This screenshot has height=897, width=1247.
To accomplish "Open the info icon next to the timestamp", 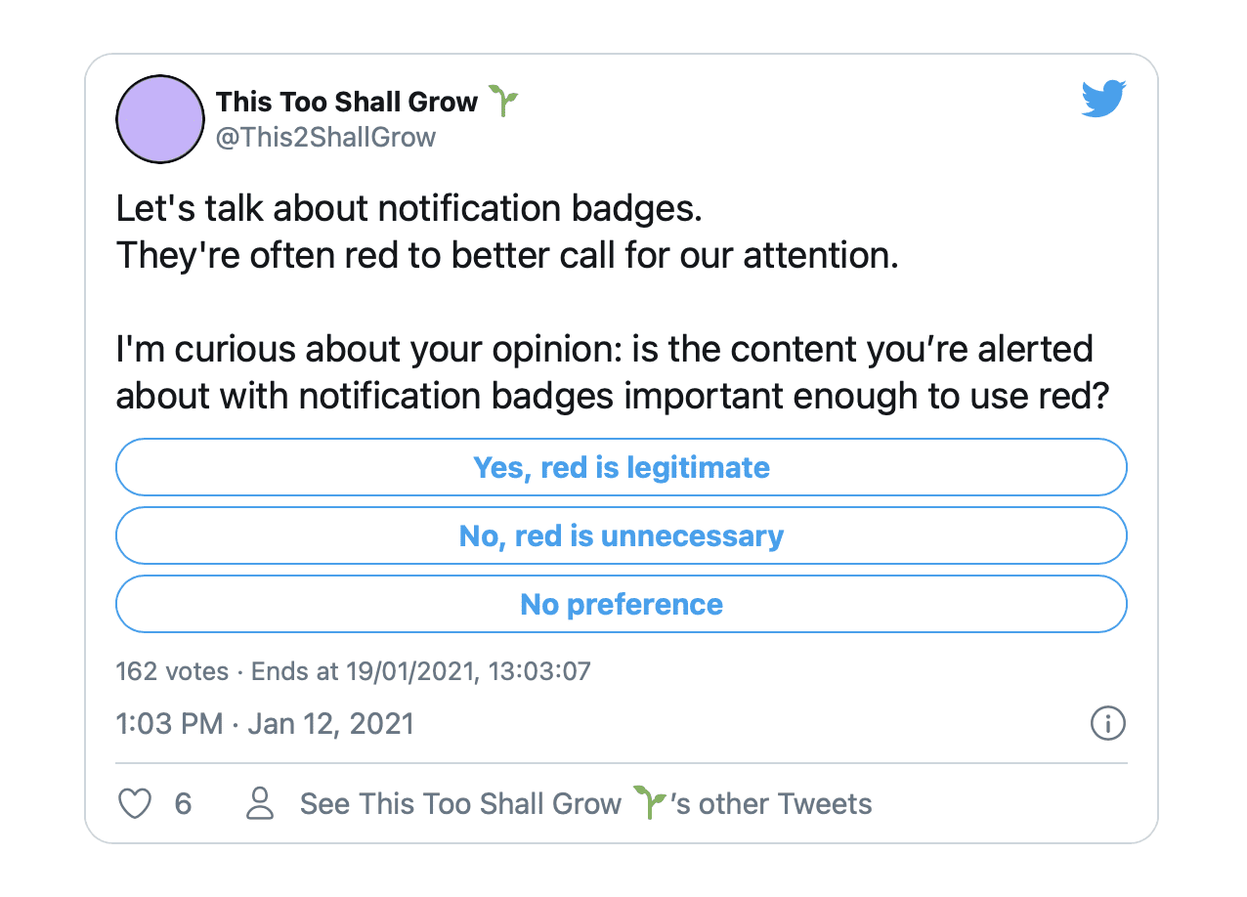I will 1108,724.
